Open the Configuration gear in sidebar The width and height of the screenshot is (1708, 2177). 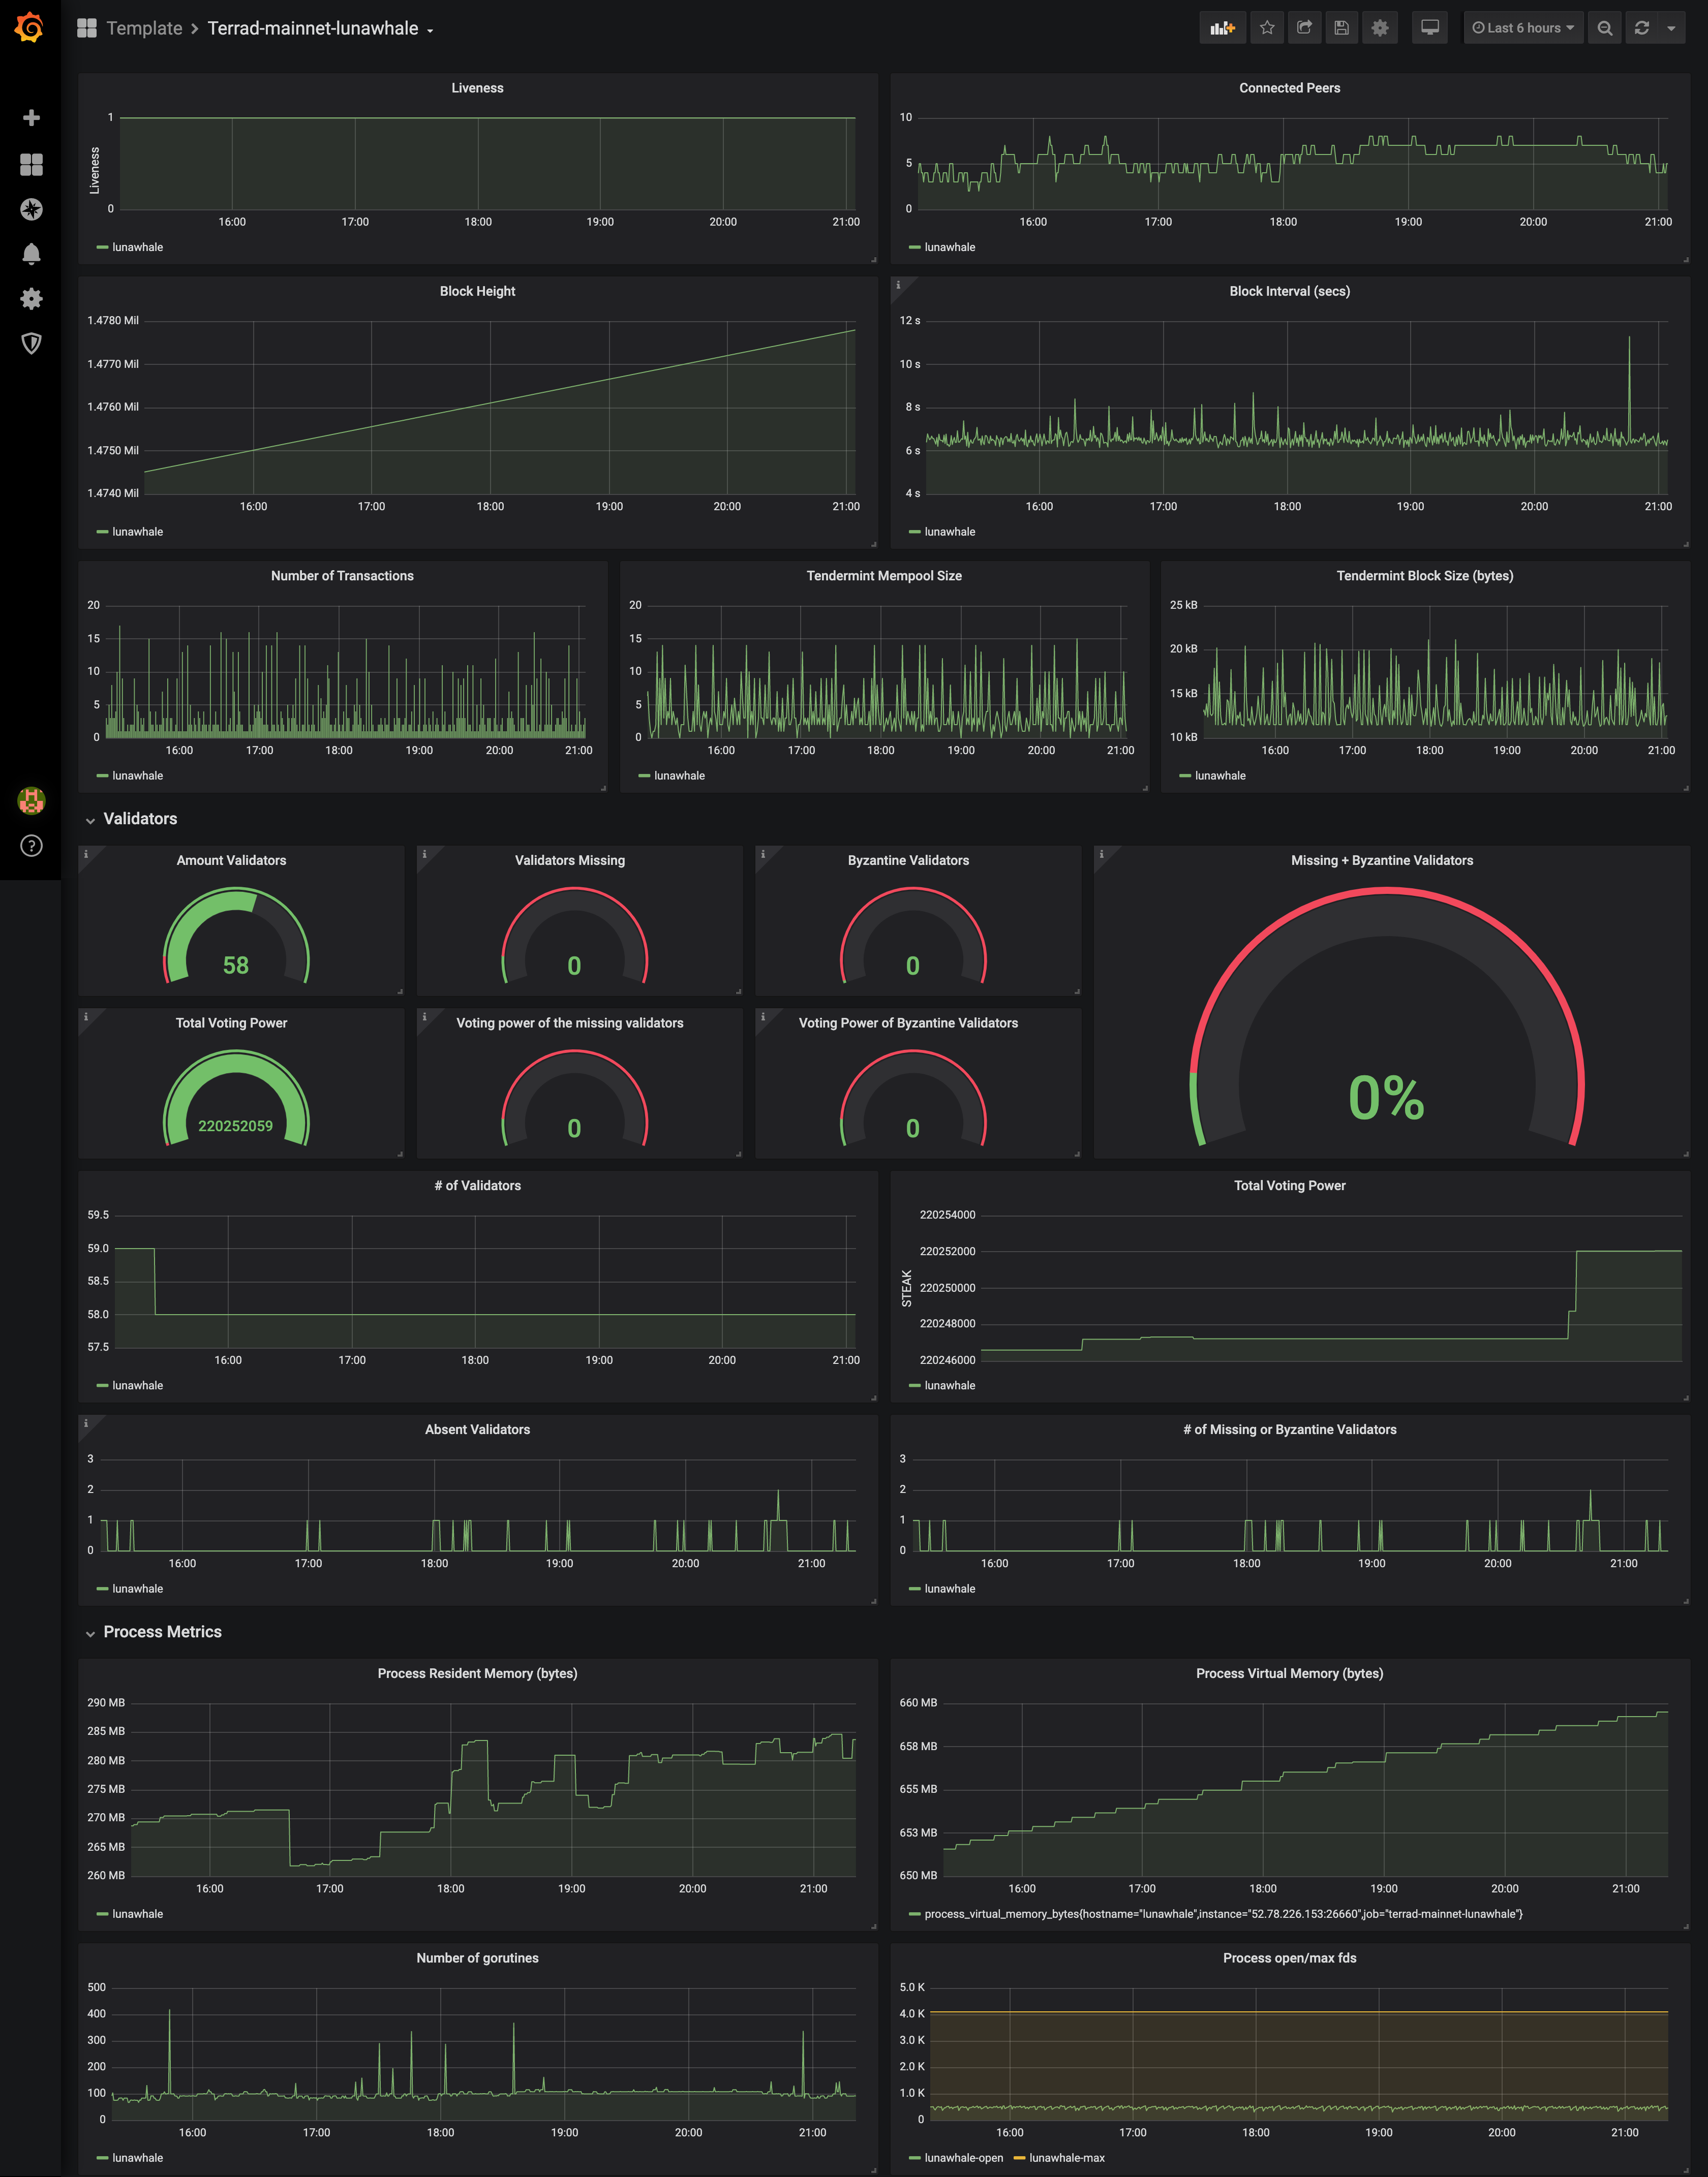[x=31, y=299]
